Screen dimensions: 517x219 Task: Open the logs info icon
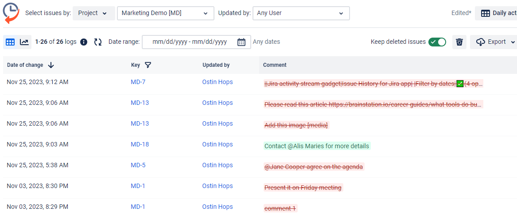(84, 42)
